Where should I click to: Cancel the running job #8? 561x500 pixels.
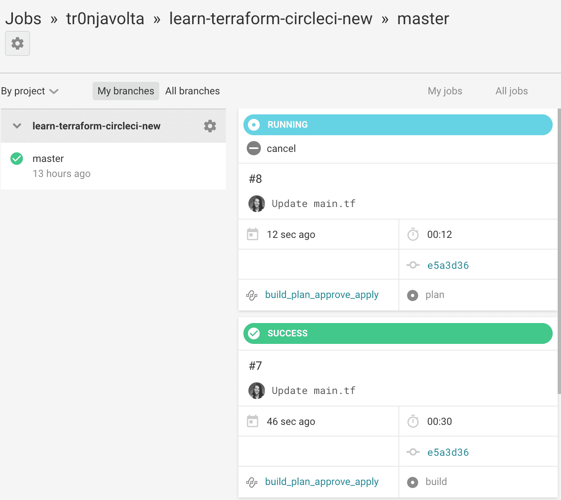pos(281,148)
